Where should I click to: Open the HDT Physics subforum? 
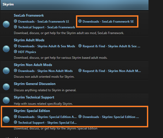pos(27,52)
